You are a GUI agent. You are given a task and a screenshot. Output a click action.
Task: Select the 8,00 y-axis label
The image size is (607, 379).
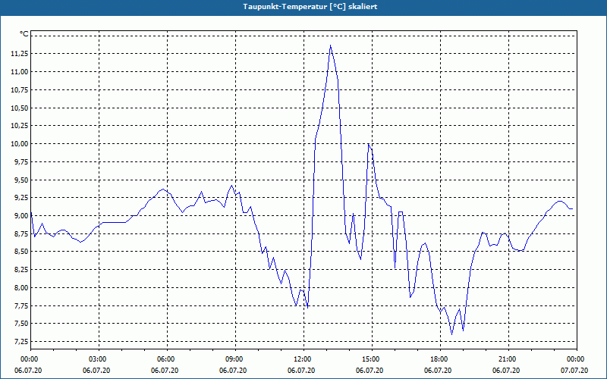pos(21,288)
